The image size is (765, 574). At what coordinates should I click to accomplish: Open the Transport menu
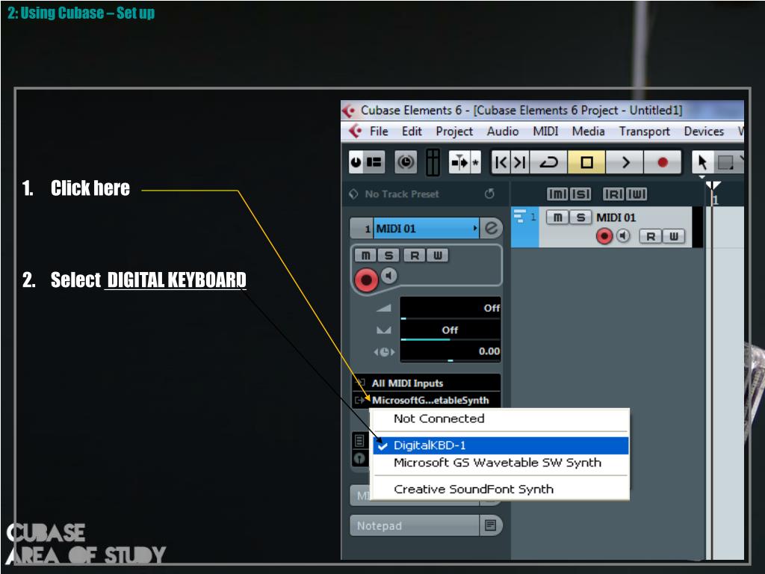pyautogui.click(x=644, y=132)
